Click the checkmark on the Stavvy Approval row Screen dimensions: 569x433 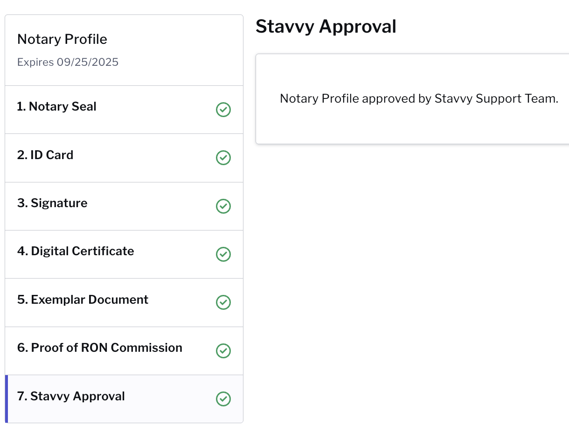[x=223, y=399]
